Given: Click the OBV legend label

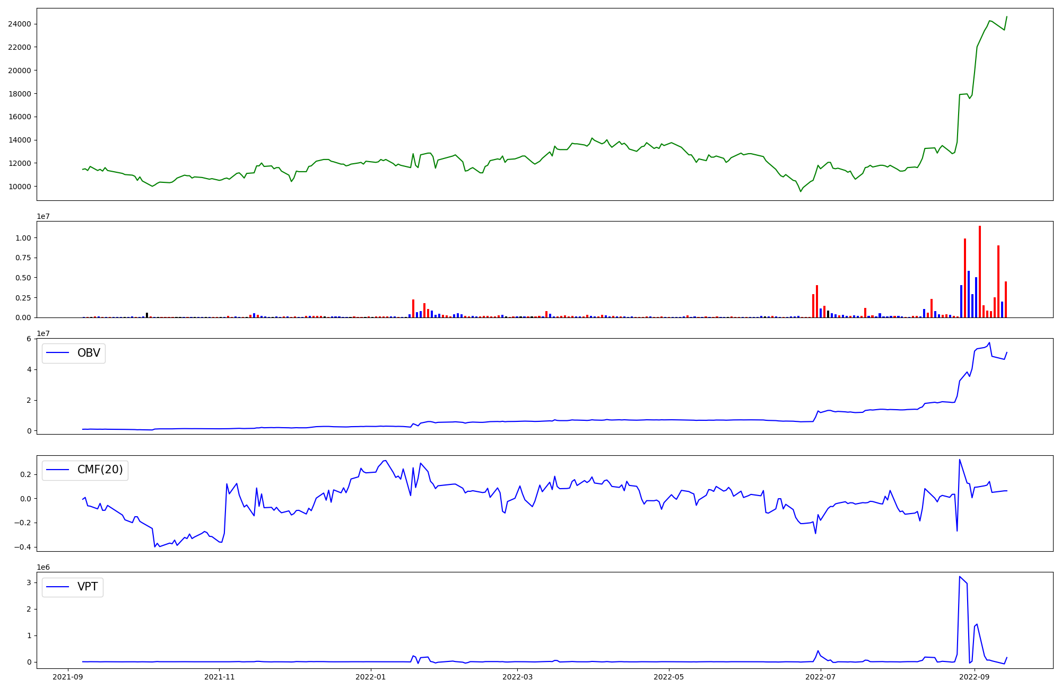Looking at the screenshot, I should 89,353.
